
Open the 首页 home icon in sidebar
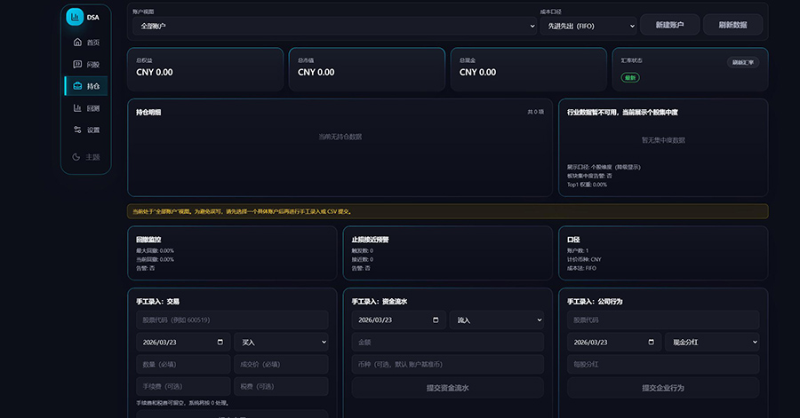[x=77, y=42]
